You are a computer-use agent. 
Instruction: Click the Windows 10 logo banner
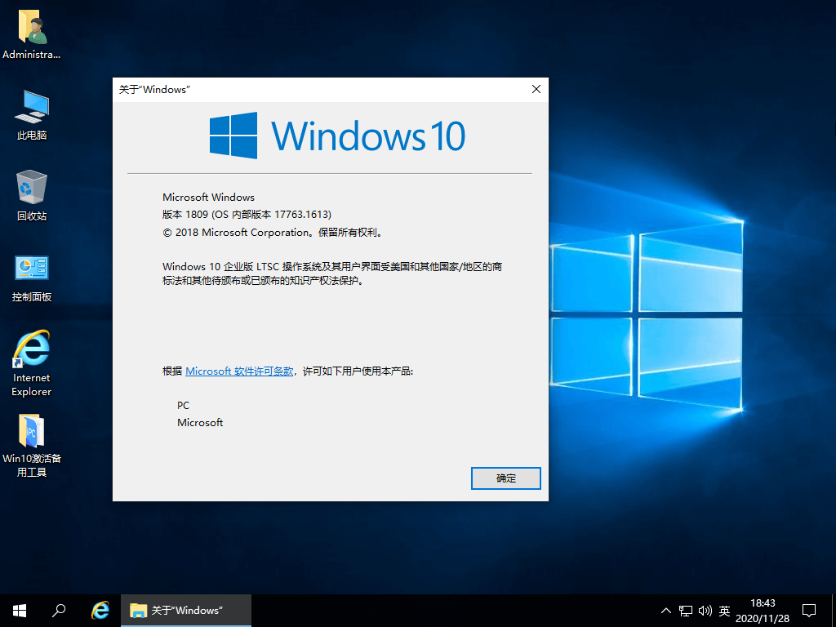coord(337,136)
